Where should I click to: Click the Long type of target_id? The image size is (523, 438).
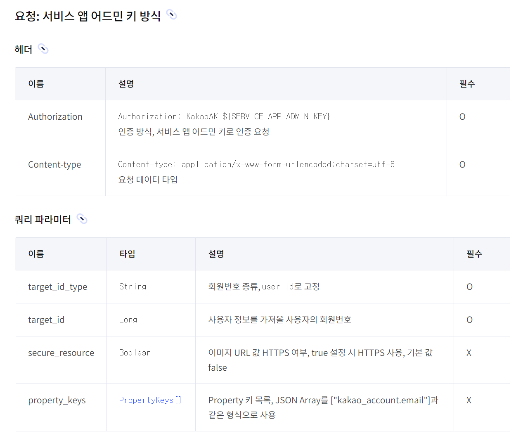click(128, 320)
